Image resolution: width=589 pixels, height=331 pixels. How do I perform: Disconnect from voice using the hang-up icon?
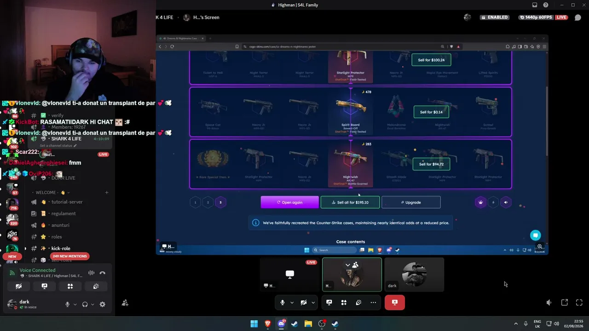tap(103, 273)
